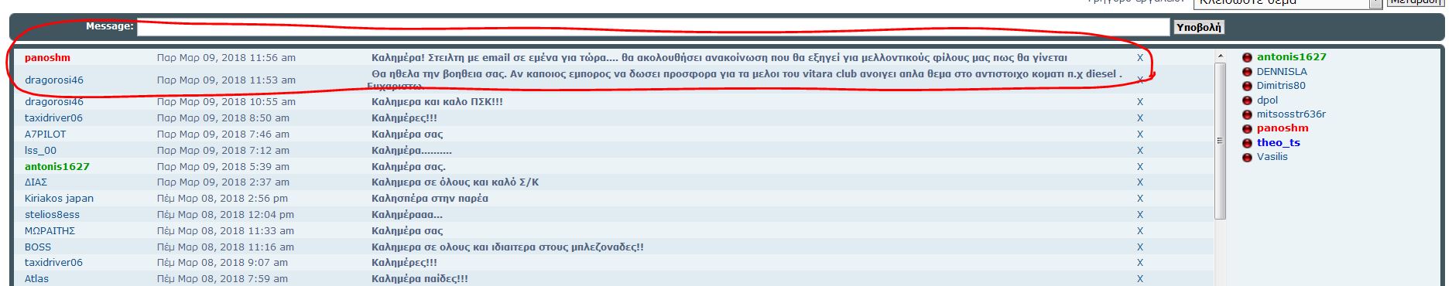Open panoshm's profile in the online users list
1452x286 pixels.
pos(1282,128)
